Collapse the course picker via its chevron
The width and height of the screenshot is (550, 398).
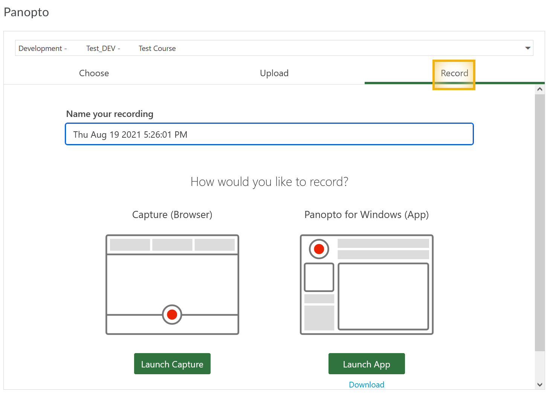click(x=527, y=48)
